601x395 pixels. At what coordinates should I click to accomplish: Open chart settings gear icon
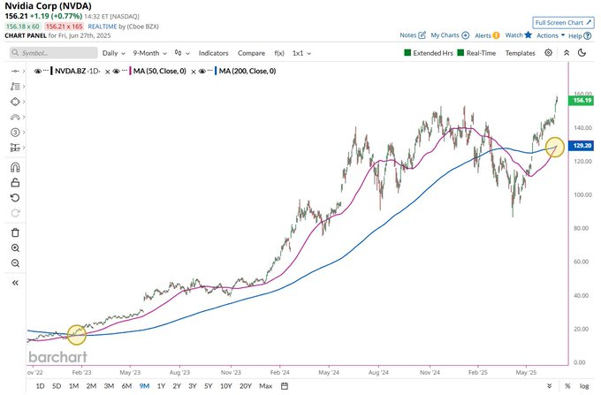[549, 53]
